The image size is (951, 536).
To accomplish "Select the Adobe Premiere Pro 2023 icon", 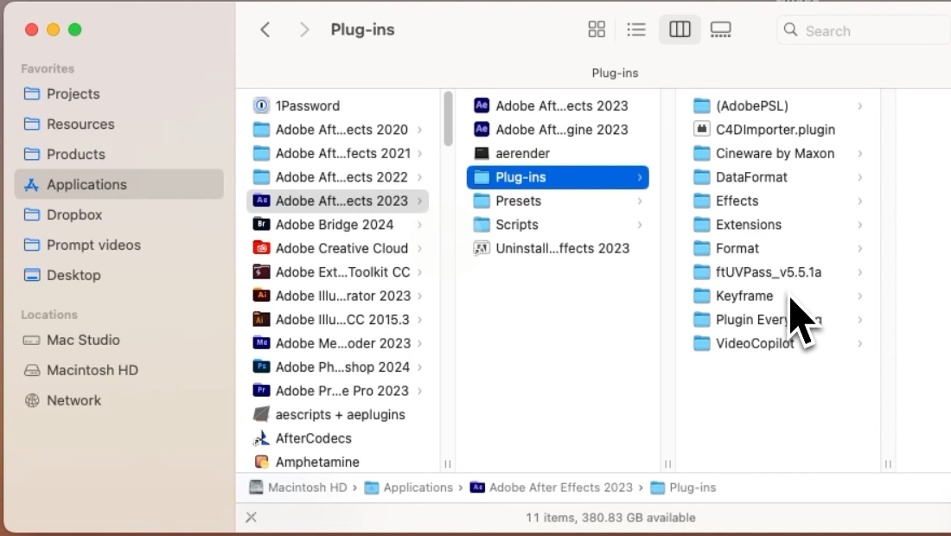I will pos(264,390).
